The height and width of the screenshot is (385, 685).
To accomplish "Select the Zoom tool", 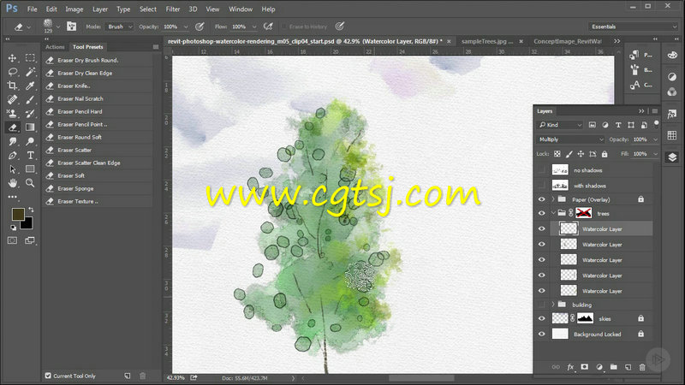I will tap(30, 183).
